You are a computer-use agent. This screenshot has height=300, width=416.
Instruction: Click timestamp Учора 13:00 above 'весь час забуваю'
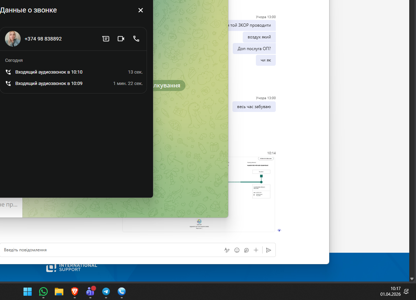[x=265, y=98]
